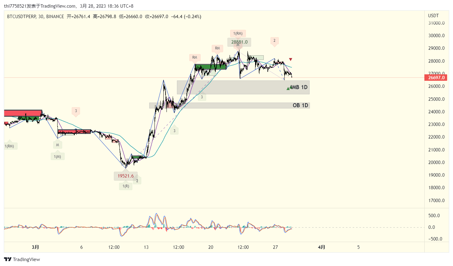Select the open value 开=26761.4

pos(78,17)
